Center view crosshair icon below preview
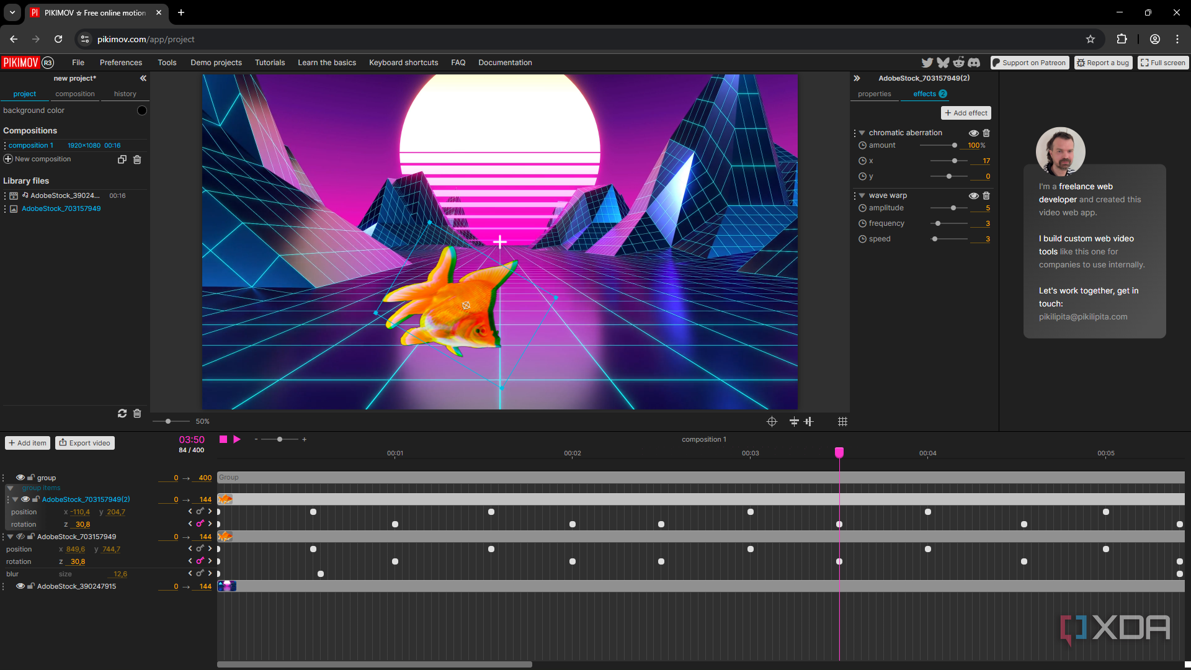 [772, 422]
